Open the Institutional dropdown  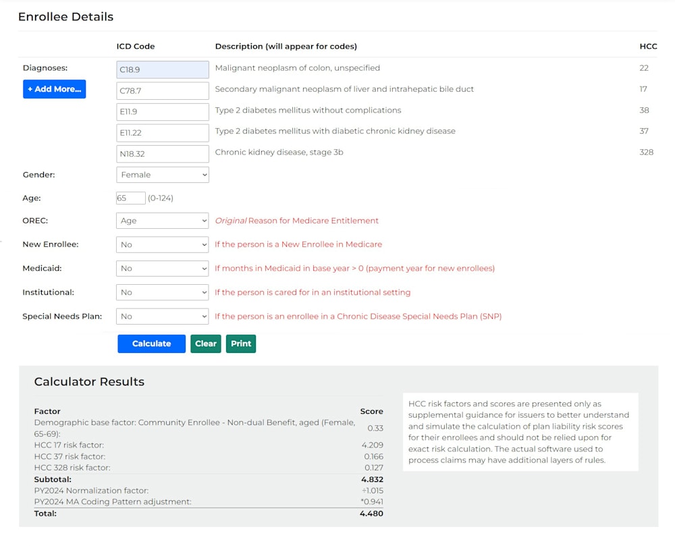[163, 292]
